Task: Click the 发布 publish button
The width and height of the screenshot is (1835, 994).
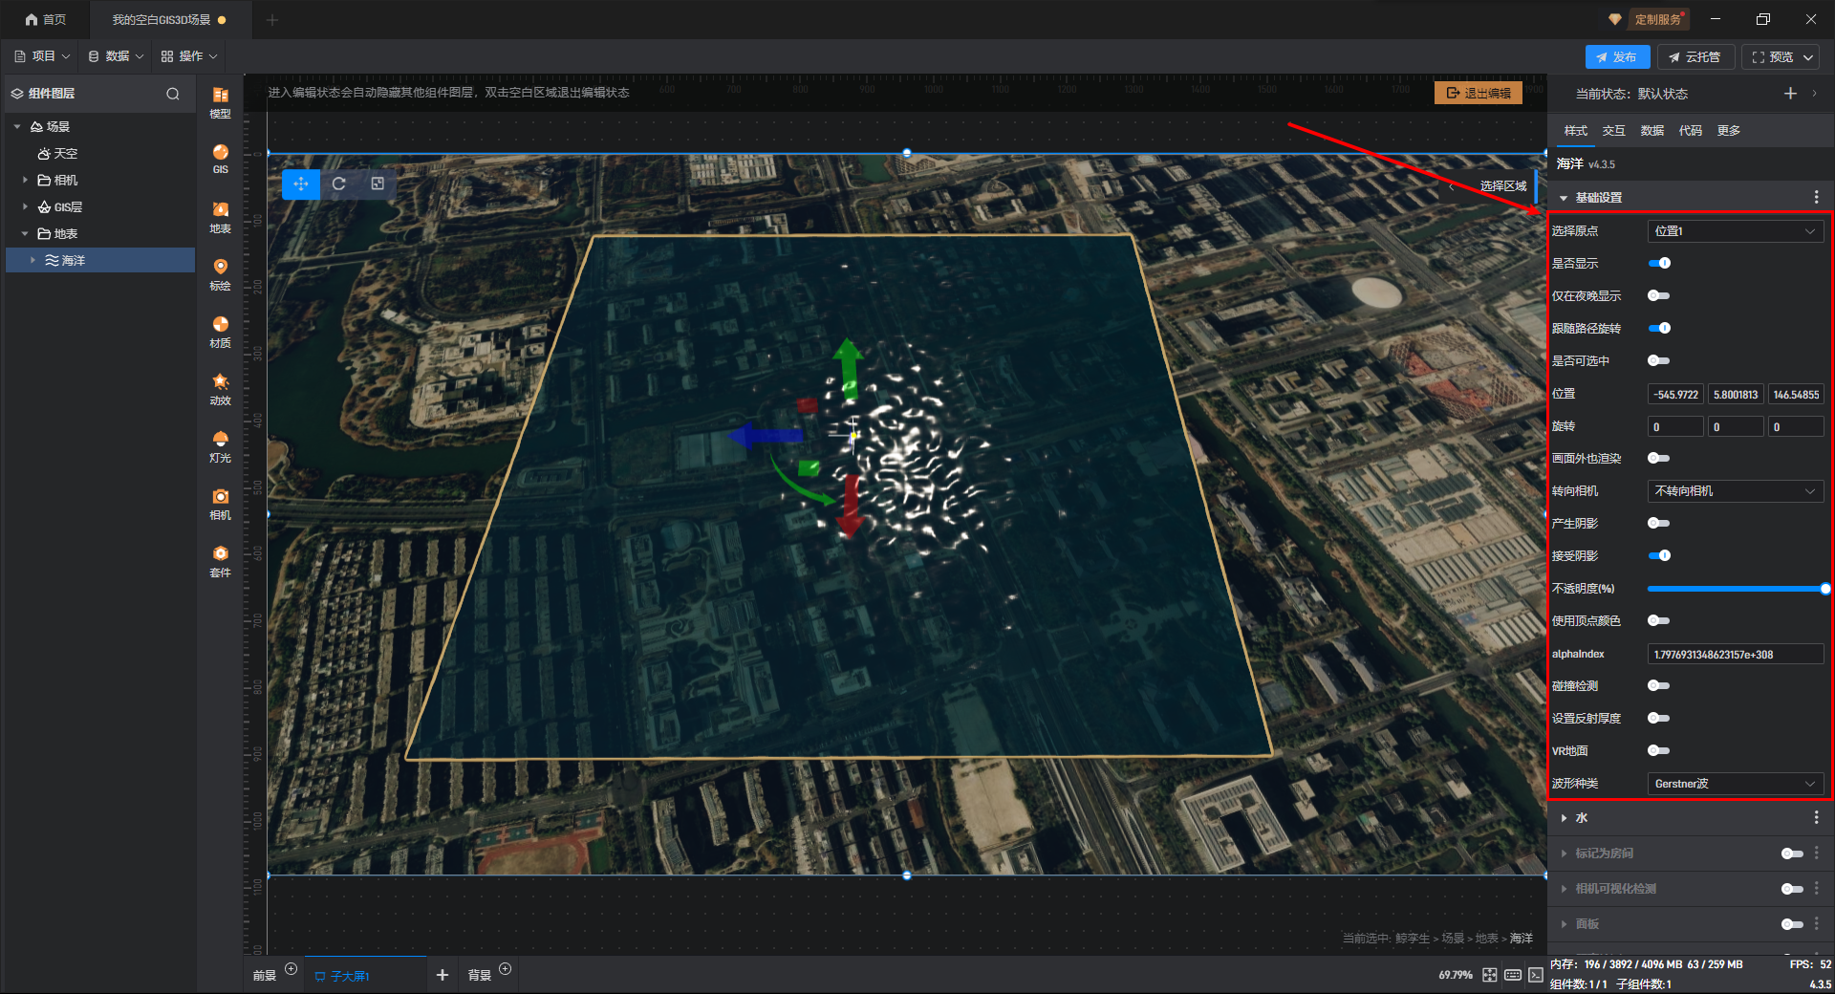Action: tap(1616, 57)
